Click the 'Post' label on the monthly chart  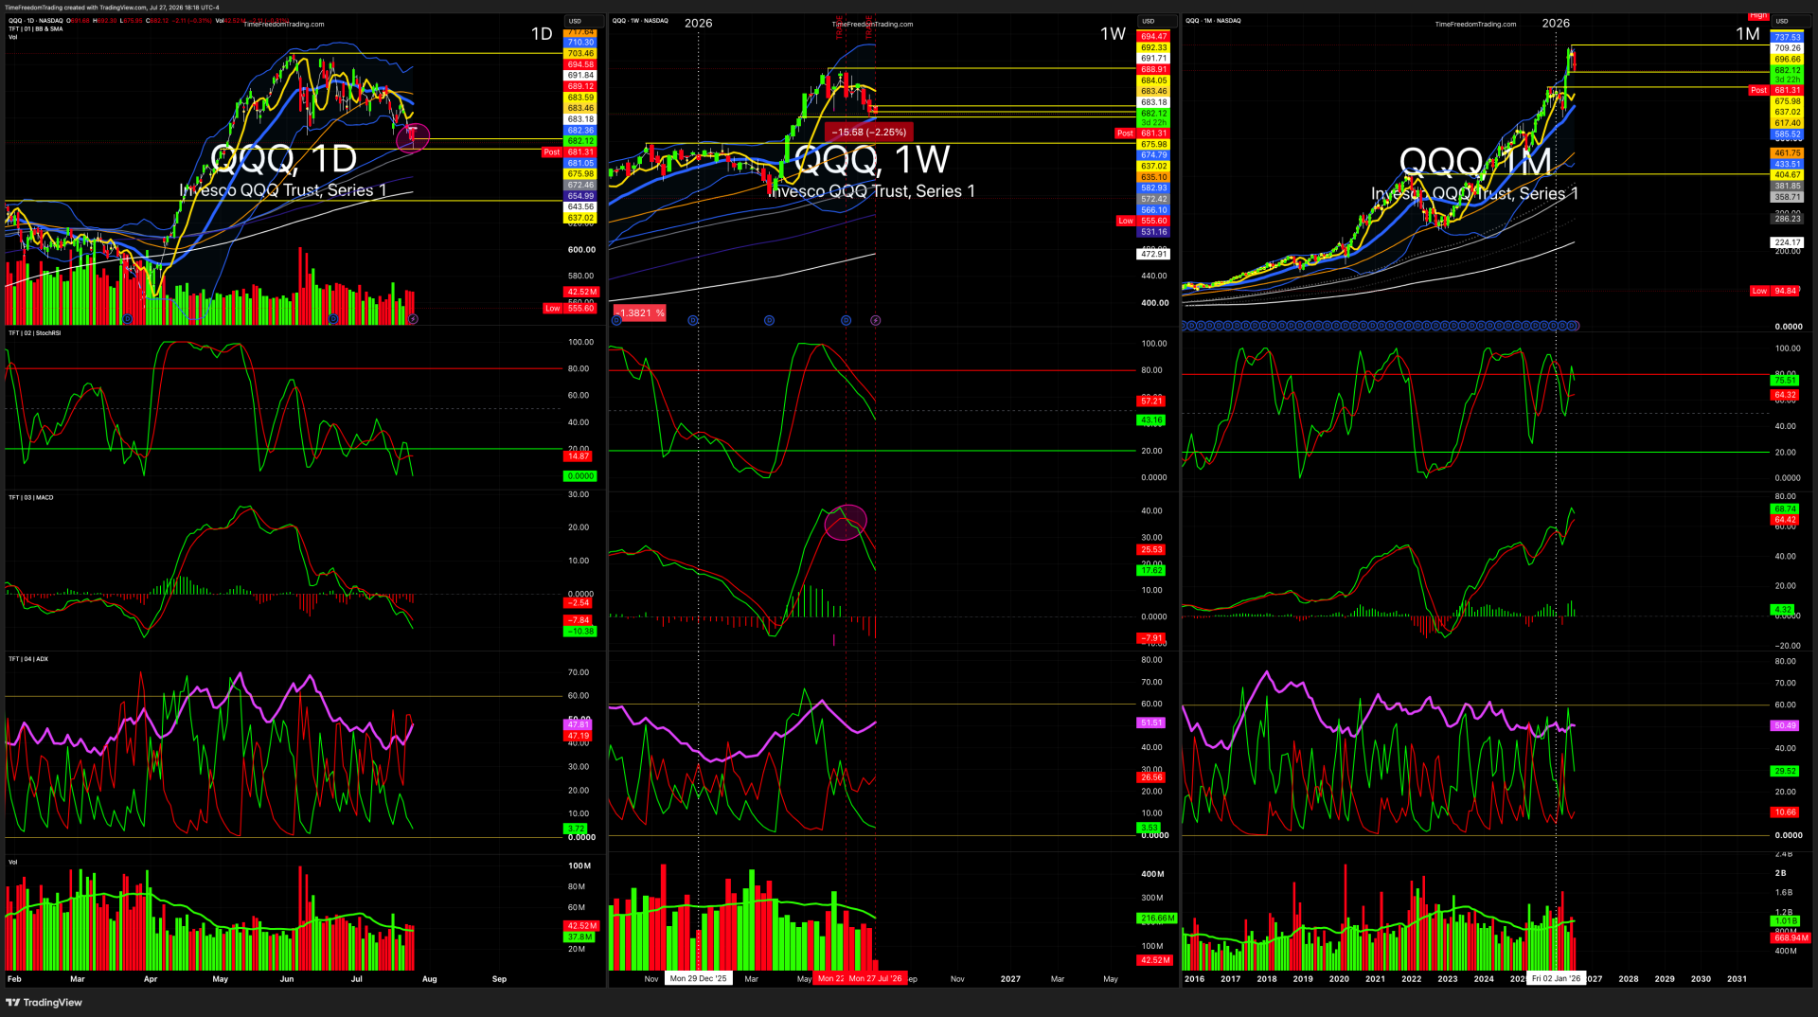(x=1759, y=91)
